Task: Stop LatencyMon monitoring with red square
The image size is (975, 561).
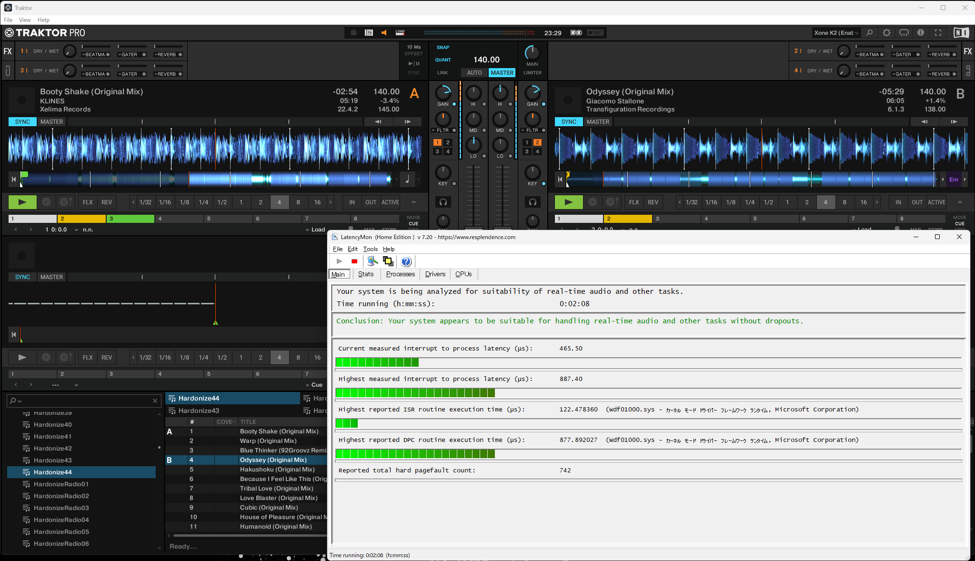Action: click(354, 261)
